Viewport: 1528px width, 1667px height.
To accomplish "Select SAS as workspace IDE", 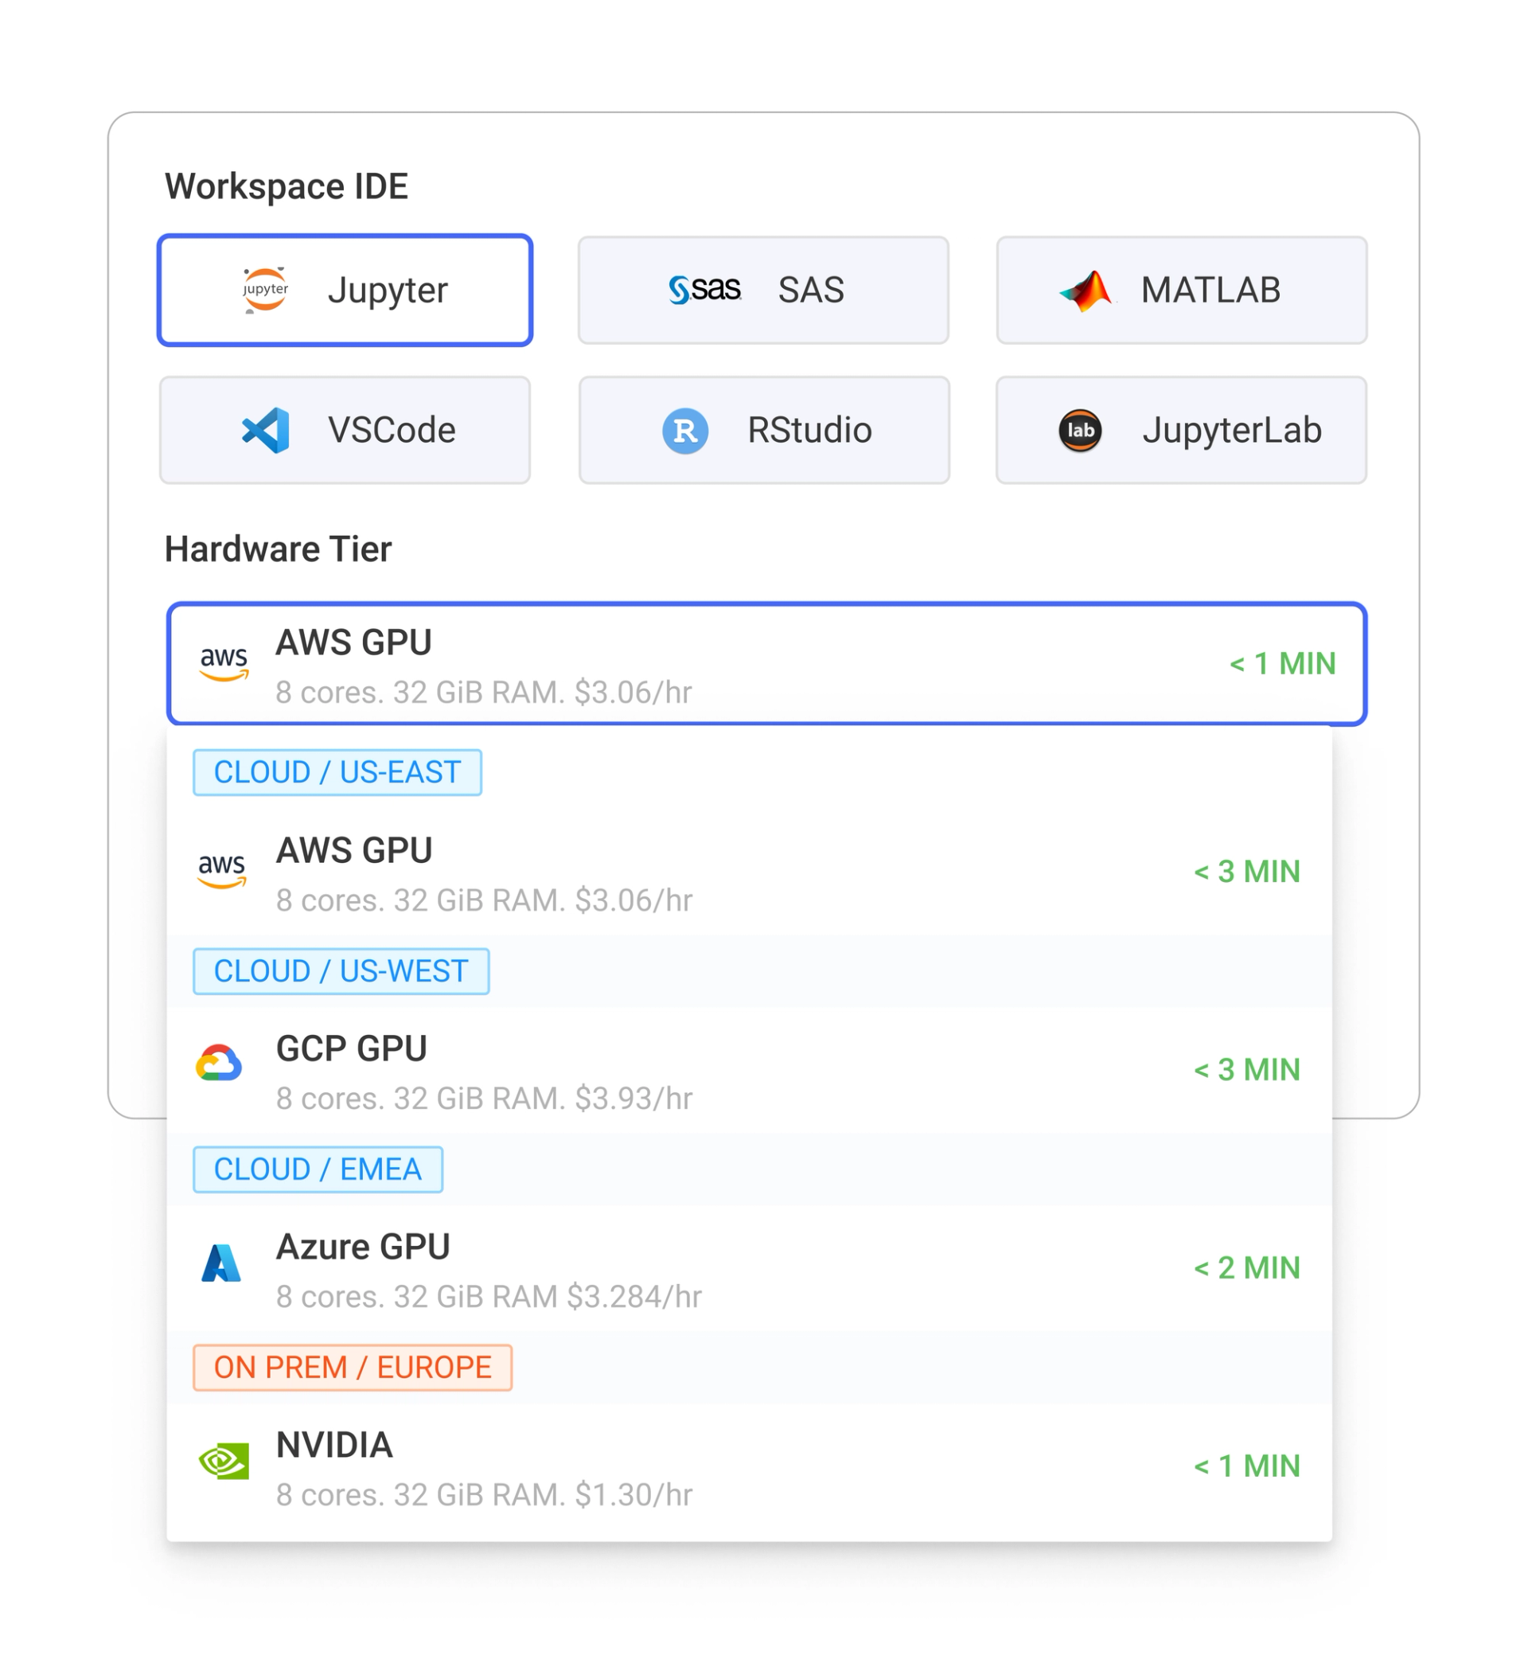I will coord(762,291).
